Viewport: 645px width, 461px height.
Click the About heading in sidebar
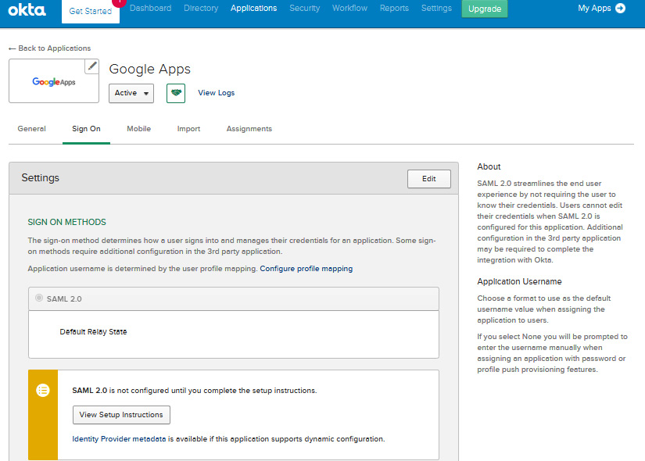[489, 166]
